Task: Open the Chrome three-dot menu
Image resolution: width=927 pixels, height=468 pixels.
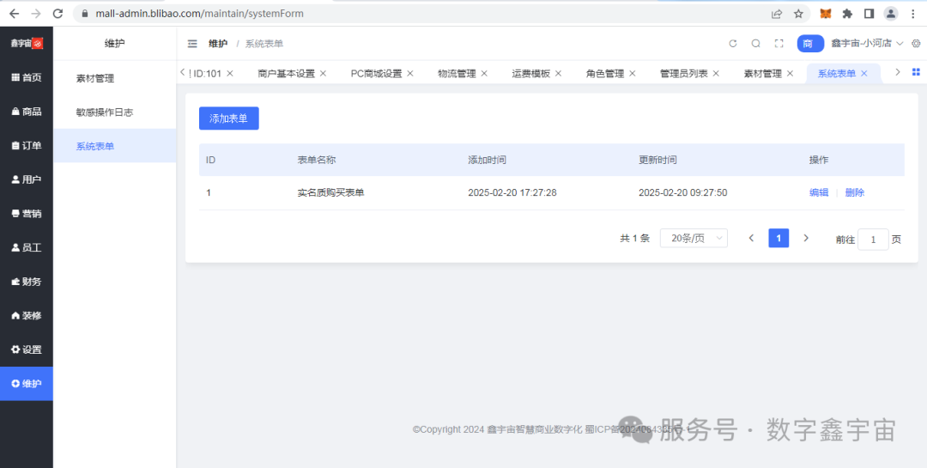Action: 913,14
